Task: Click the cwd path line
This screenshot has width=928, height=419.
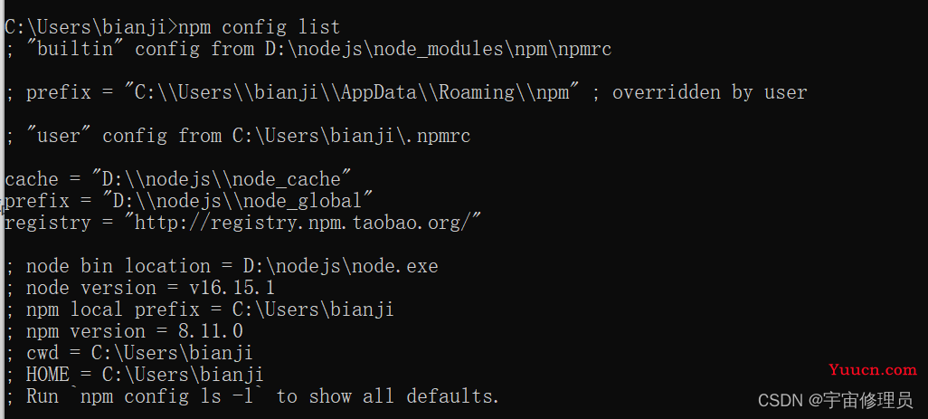Action: 129,353
